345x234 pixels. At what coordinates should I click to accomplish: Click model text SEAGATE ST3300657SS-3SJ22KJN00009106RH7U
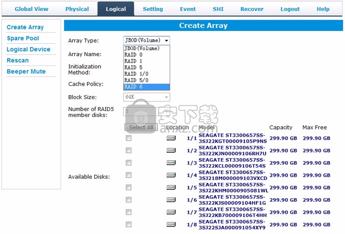(x=232, y=151)
